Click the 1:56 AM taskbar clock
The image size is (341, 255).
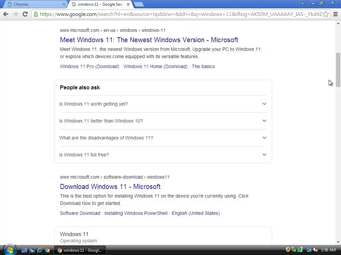328,250
